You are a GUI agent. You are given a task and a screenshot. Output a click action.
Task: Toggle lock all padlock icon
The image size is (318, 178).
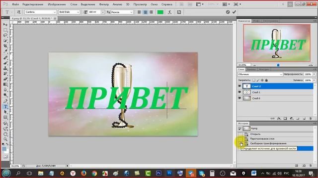[266, 80]
